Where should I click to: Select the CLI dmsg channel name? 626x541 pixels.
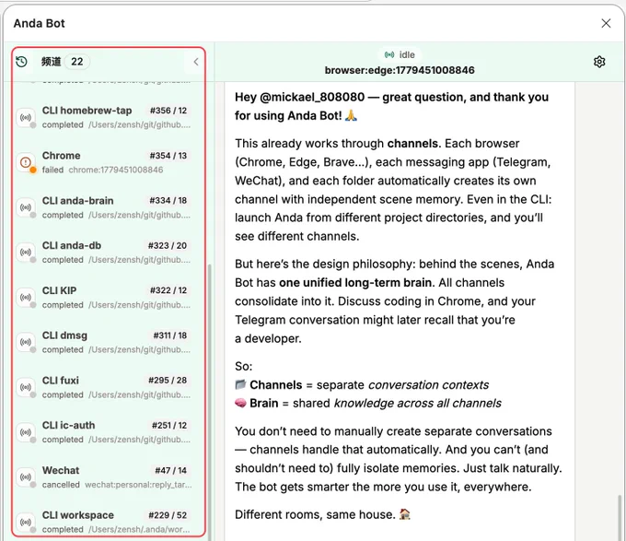[64, 335]
